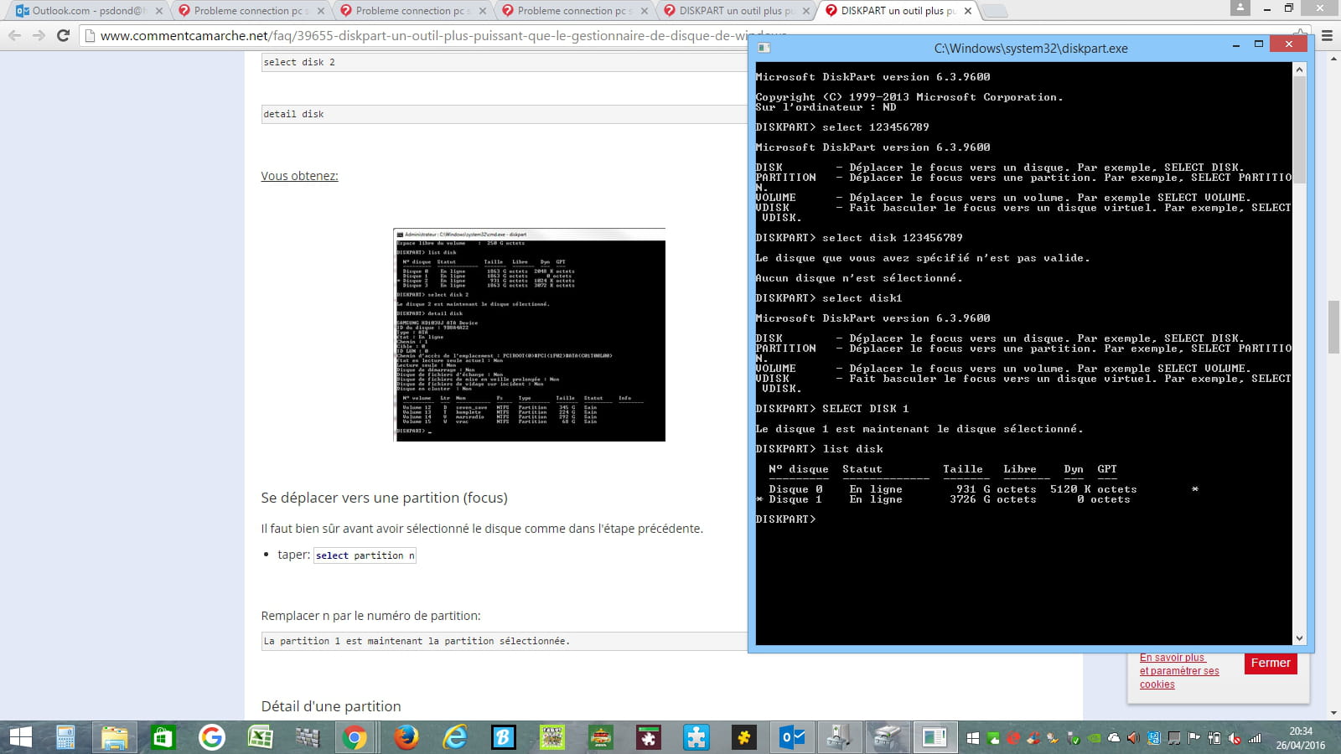Click the 'select disk 2' code box
Viewport: 1341px width, 754px height.
505,62
